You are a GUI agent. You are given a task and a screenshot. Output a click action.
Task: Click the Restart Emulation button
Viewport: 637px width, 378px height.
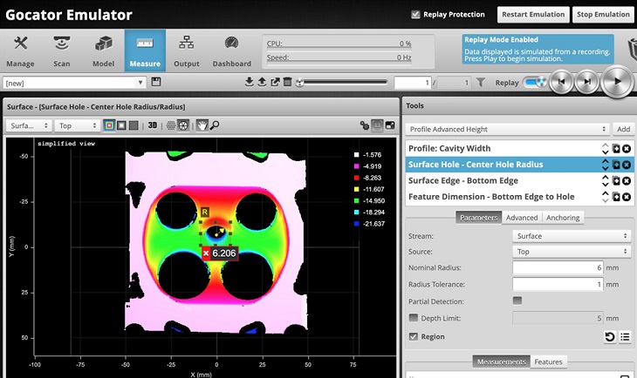coord(533,15)
